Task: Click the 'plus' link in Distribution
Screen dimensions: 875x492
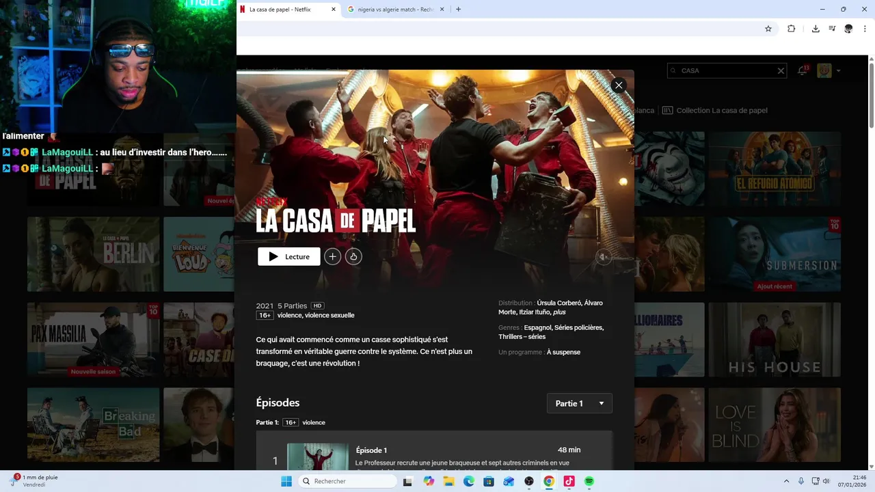Action: [559, 312]
